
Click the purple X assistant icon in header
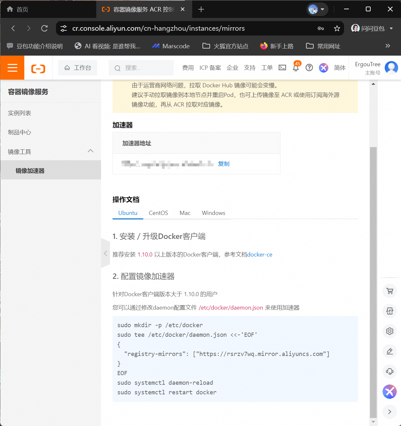tap(324, 68)
